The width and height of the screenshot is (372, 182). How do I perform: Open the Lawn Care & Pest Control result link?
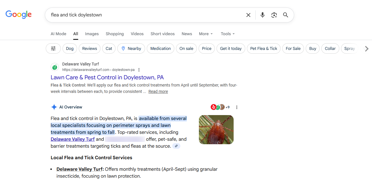[x=107, y=77]
